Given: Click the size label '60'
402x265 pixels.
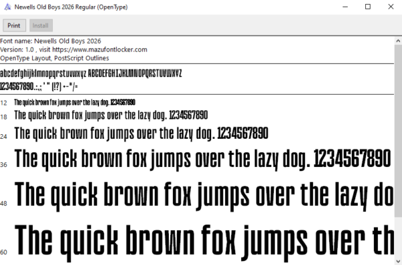Looking at the screenshot, I should tap(3, 252).
